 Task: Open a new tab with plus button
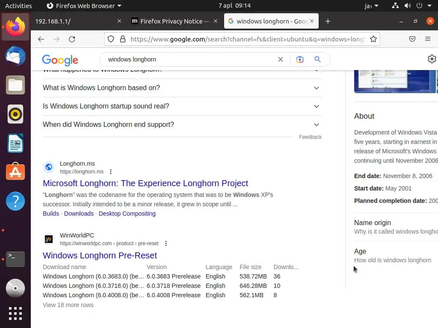[x=328, y=21]
